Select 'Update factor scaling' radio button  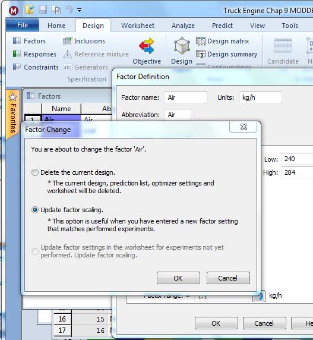pyautogui.click(x=35, y=210)
